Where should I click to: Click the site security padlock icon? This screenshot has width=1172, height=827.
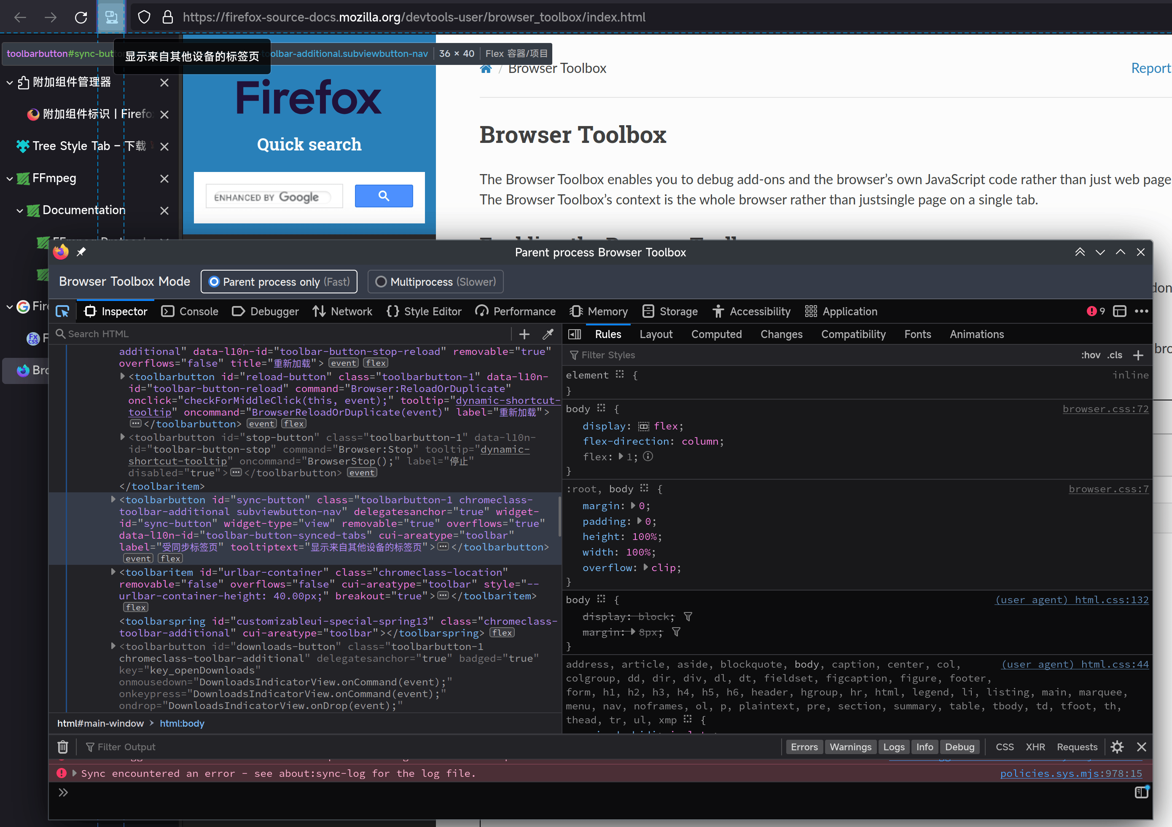click(x=167, y=17)
